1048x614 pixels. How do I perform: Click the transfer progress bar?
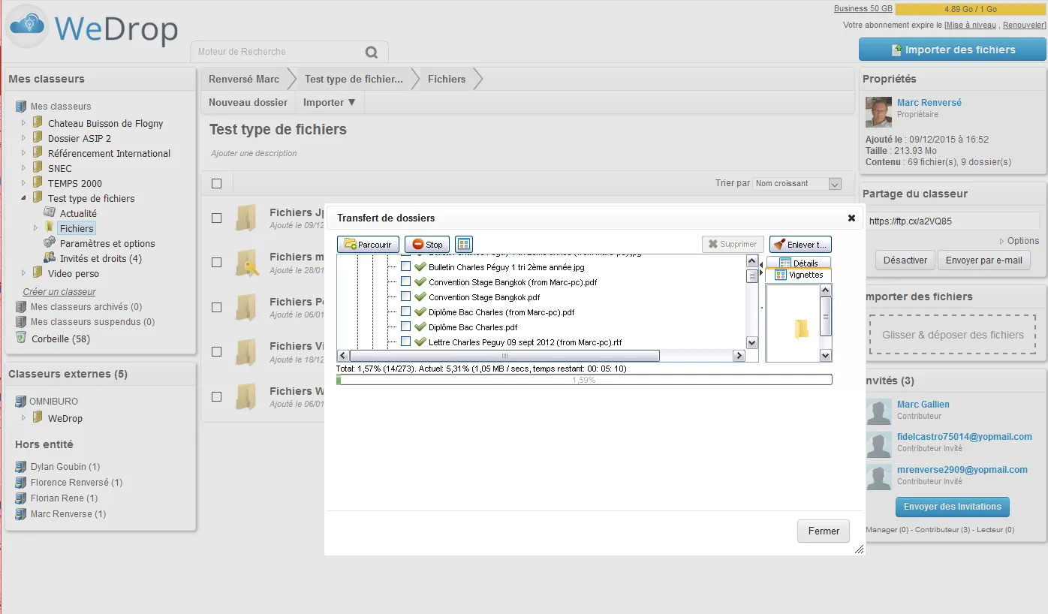(x=584, y=380)
